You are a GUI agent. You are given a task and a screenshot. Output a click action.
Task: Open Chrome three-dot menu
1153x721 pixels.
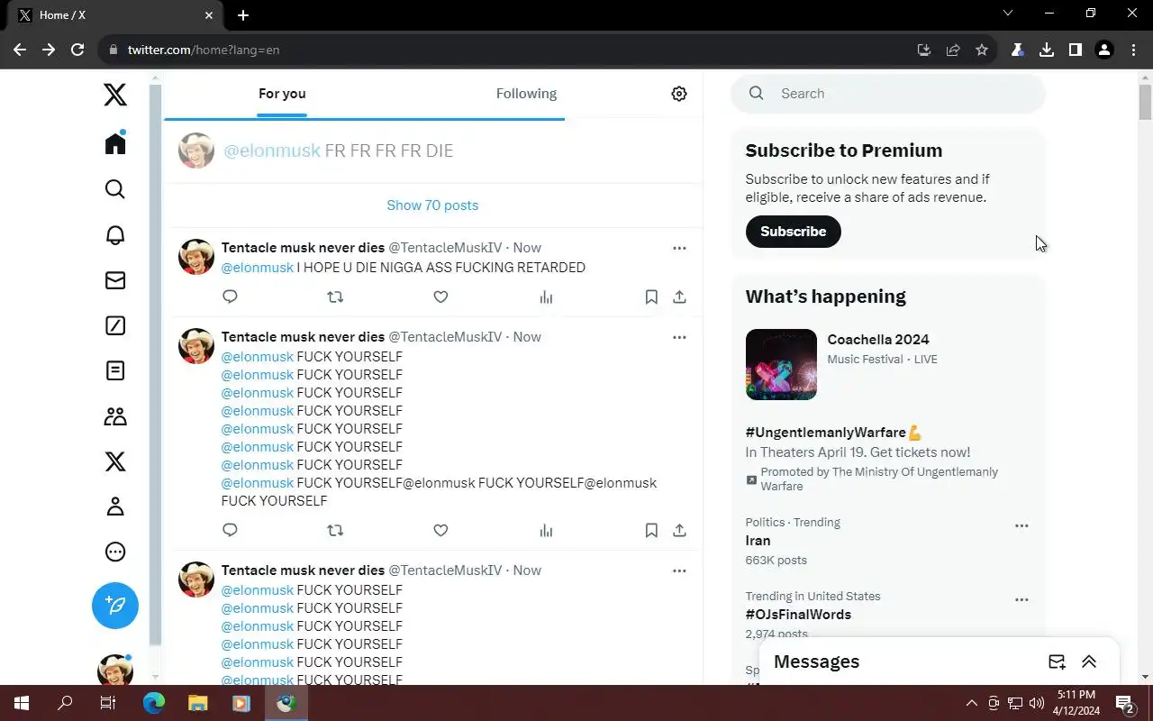(1133, 50)
